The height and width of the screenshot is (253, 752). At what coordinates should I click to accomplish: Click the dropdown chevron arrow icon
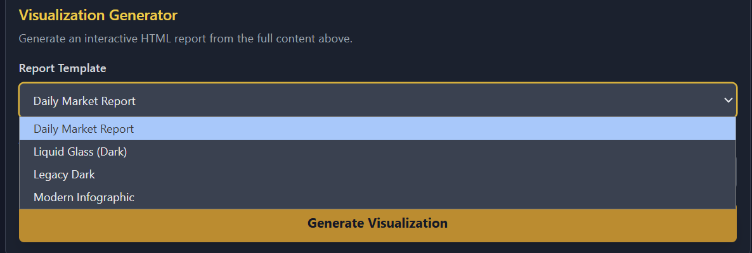point(728,101)
